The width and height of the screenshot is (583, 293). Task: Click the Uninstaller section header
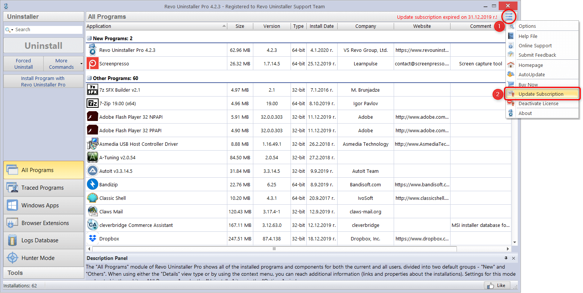pos(44,17)
